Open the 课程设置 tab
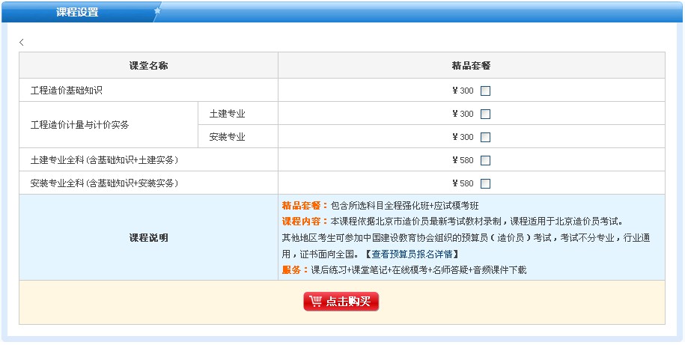The height and width of the screenshot is (345, 685). (x=77, y=12)
